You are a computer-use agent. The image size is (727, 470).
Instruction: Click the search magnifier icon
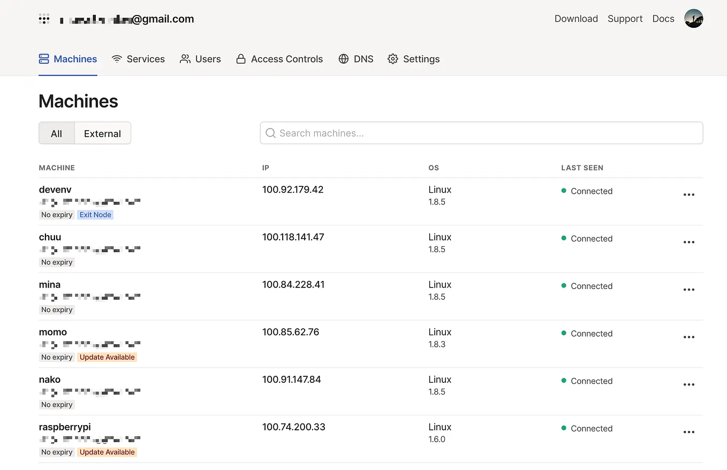point(270,133)
